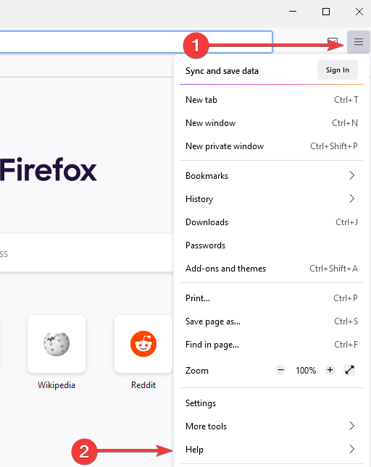Click the Sync and save data label

coord(222,71)
